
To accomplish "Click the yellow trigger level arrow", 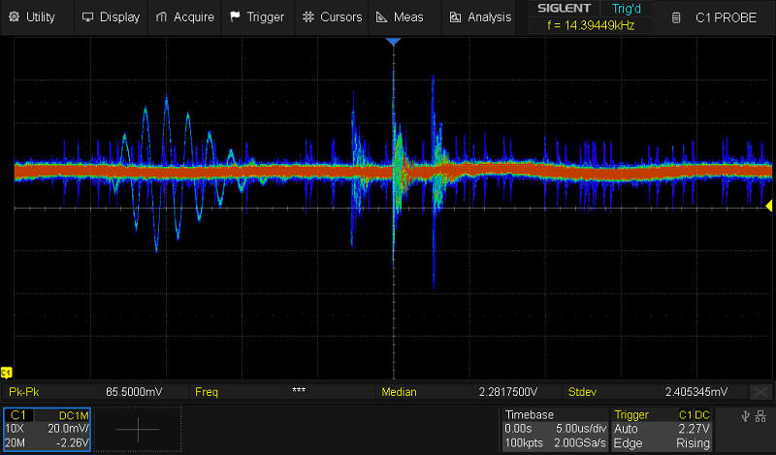I will (769, 206).
